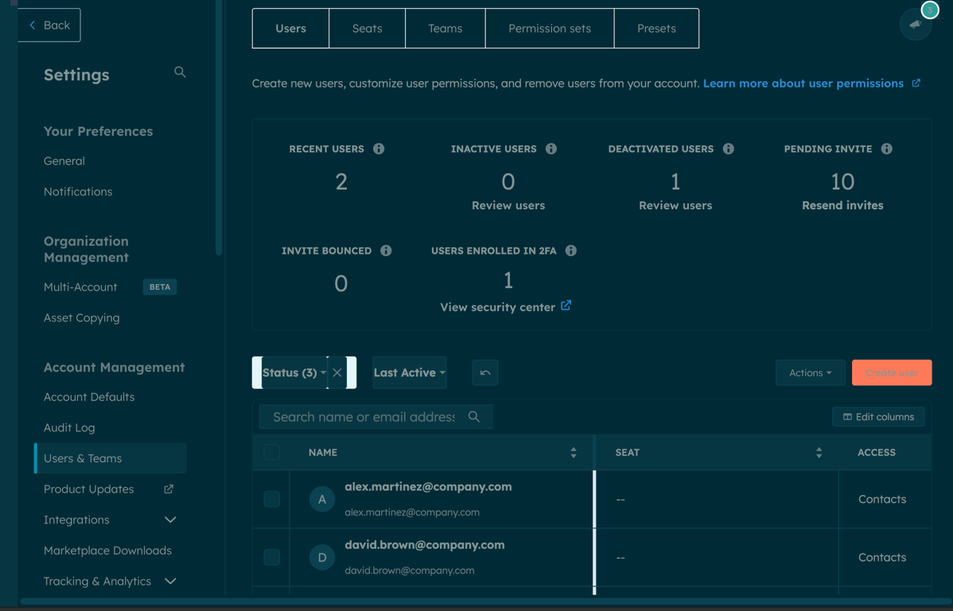Check the select-all checkbox in the table header

point(271,452)
